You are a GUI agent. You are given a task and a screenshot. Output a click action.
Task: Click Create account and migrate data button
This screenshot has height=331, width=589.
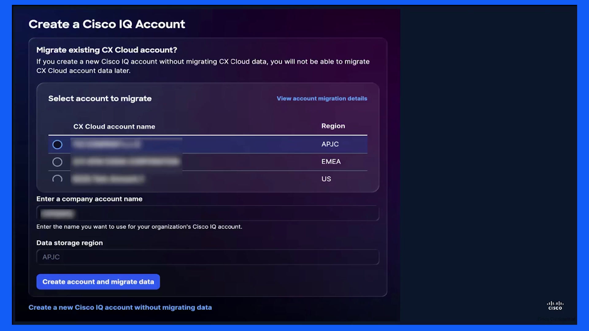(x=98, y=282)
